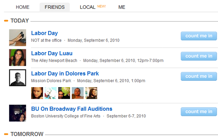Count me in for BU Broadway Auditions
218x138 pixels.
click(199, 111)
